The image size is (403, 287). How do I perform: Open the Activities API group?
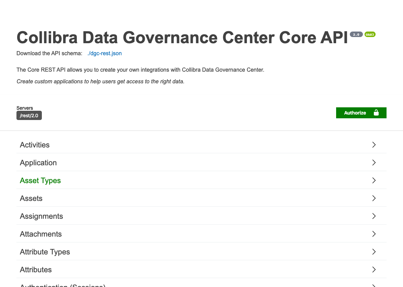pos(35,145)
